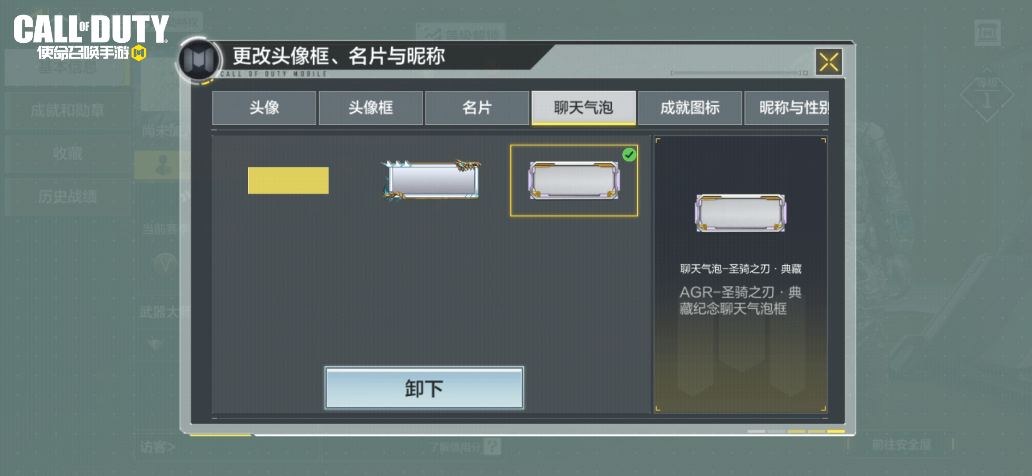Open the 昵称与性别 tab
Image resolution: width=1032 pixels, height=476 pixels.
(x=787, y=108)
